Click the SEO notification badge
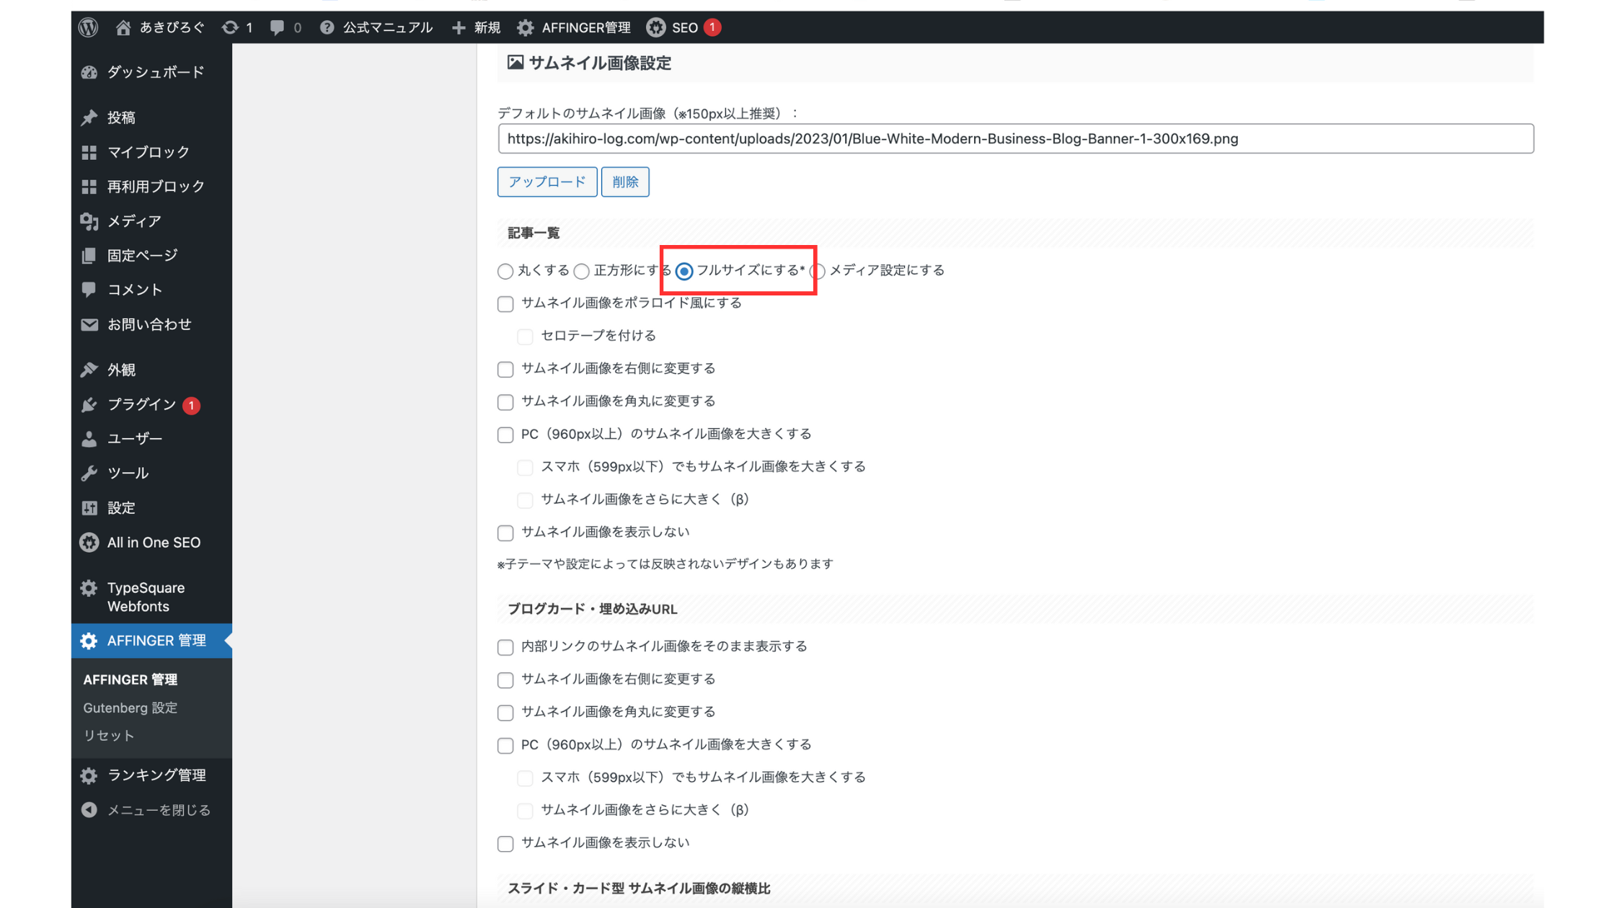Image resolution: width=1615 pixels, height=908 pixels. (x=712, y=27)
